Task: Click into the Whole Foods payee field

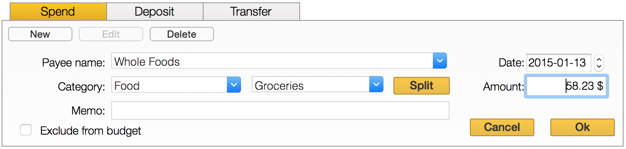Action: coord(272,61)
